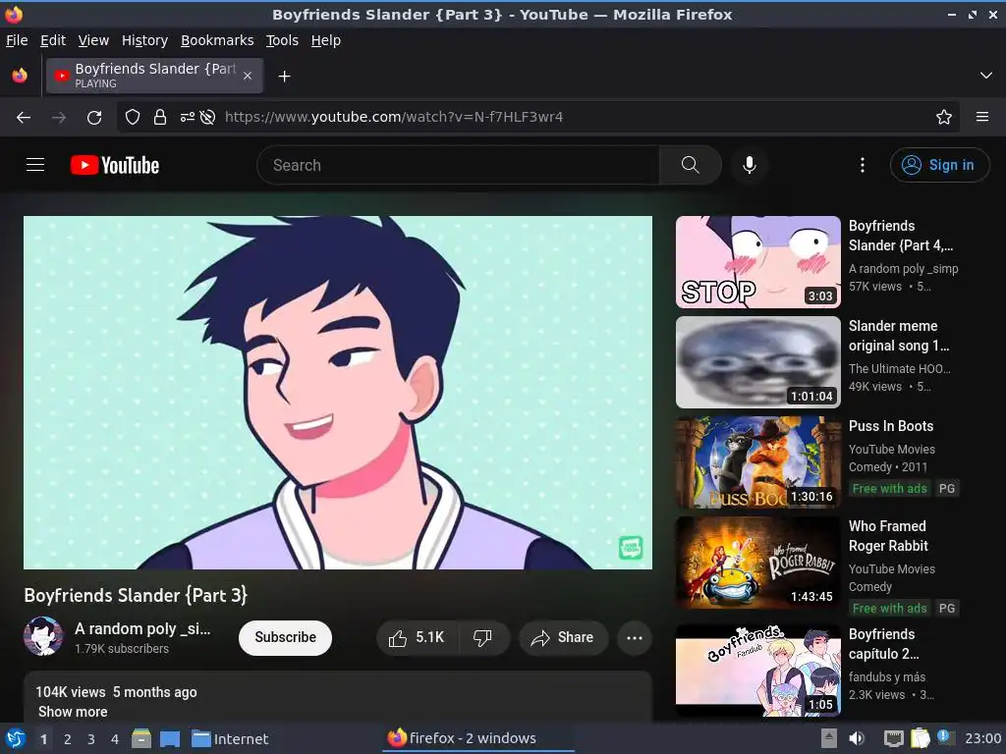Open the View menu

93,40
